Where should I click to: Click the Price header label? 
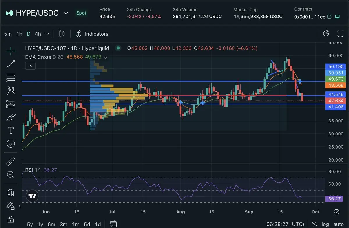click(105, 10)
